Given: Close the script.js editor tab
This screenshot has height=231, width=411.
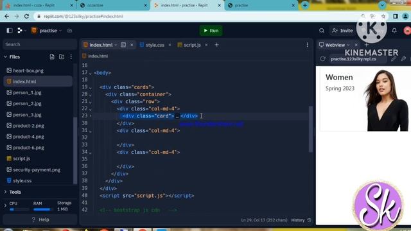Looking at the screenshot, I should (206, 45).
